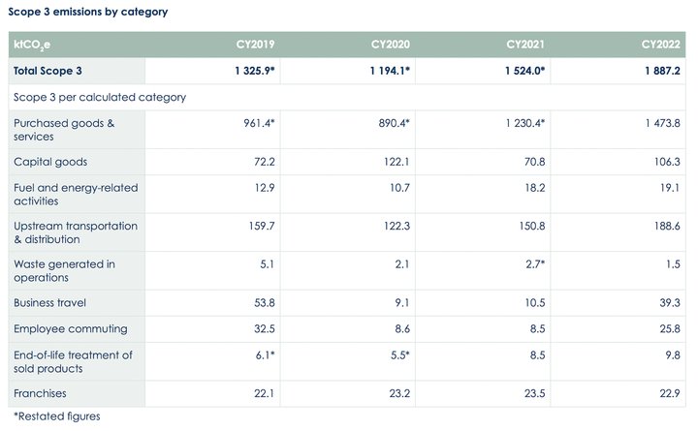Select the 'Franchises' row label
Screen dimensions: 698x431
(41, 394)
